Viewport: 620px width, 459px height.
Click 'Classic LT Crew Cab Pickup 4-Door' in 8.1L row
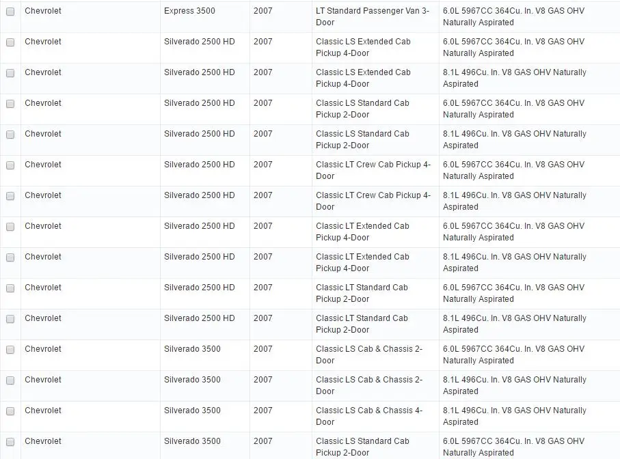click(x=373, y=201)
